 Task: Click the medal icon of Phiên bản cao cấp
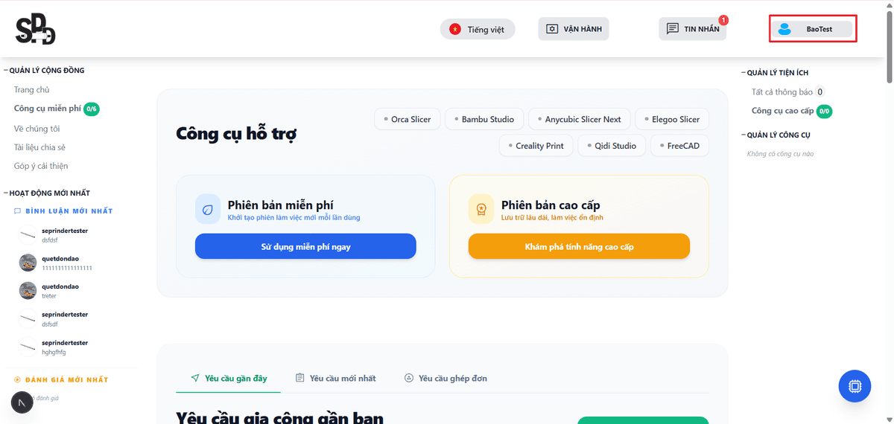click(x=481, y=209)
